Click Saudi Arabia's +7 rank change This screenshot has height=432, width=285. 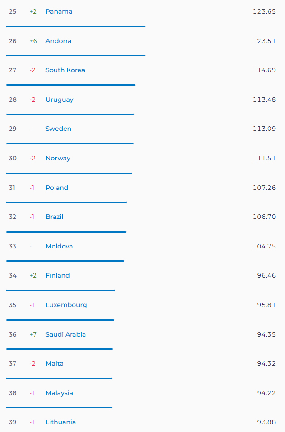tap(33, 334)
